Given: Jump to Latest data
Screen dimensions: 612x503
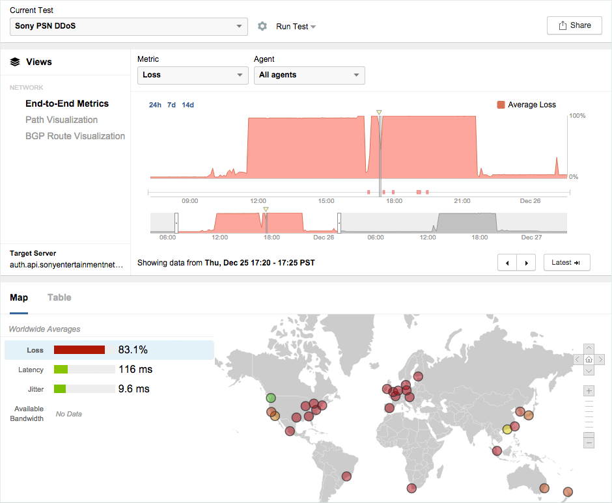Looking at the screenshot, I should [x=566, y=263].
